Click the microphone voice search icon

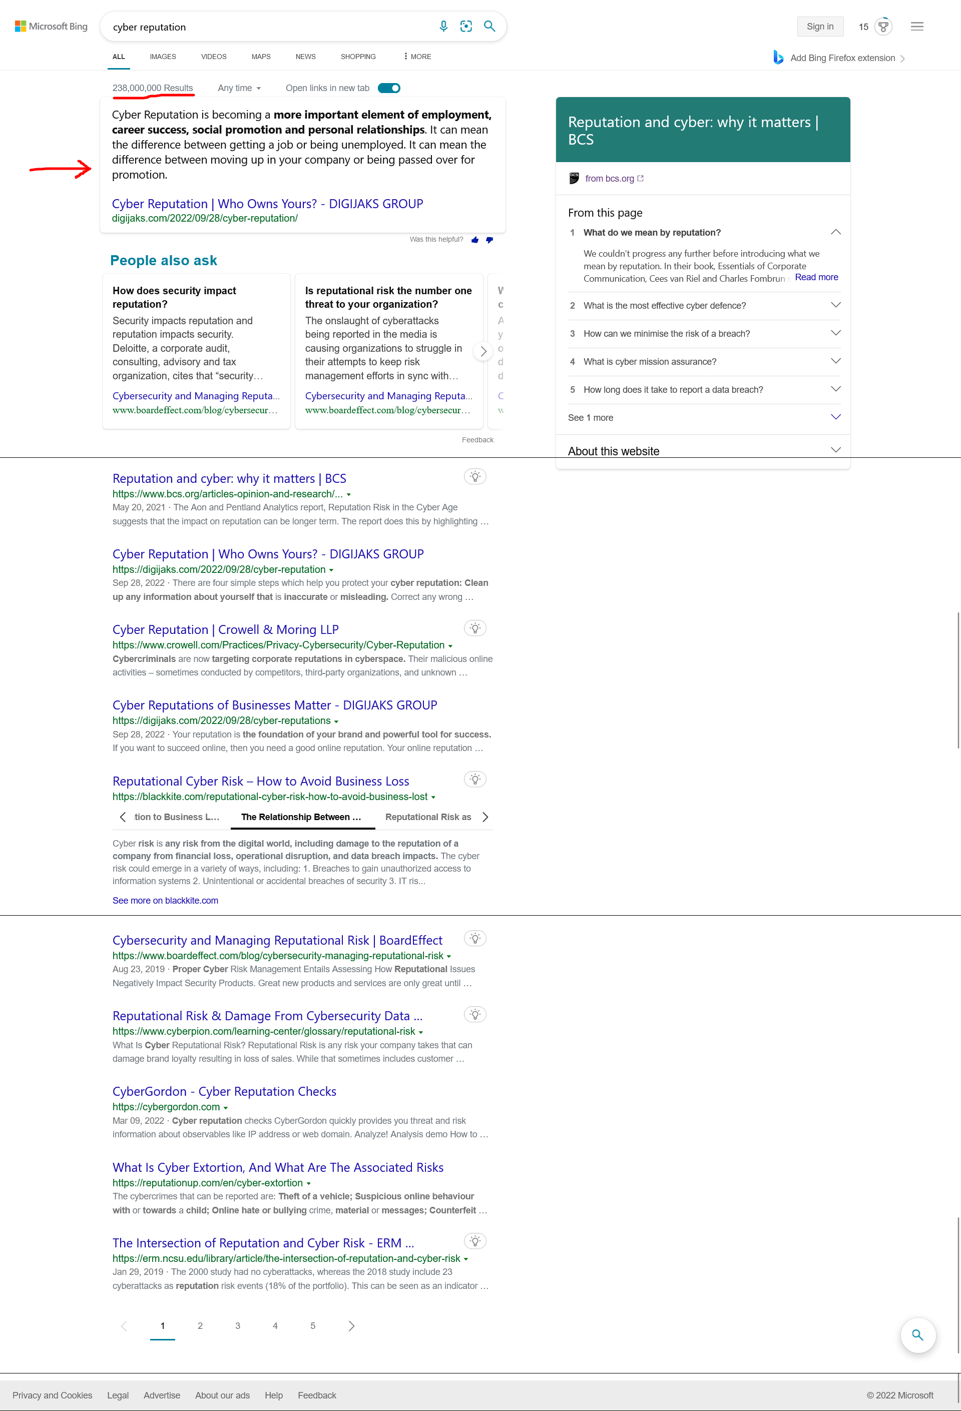[443, 26]
